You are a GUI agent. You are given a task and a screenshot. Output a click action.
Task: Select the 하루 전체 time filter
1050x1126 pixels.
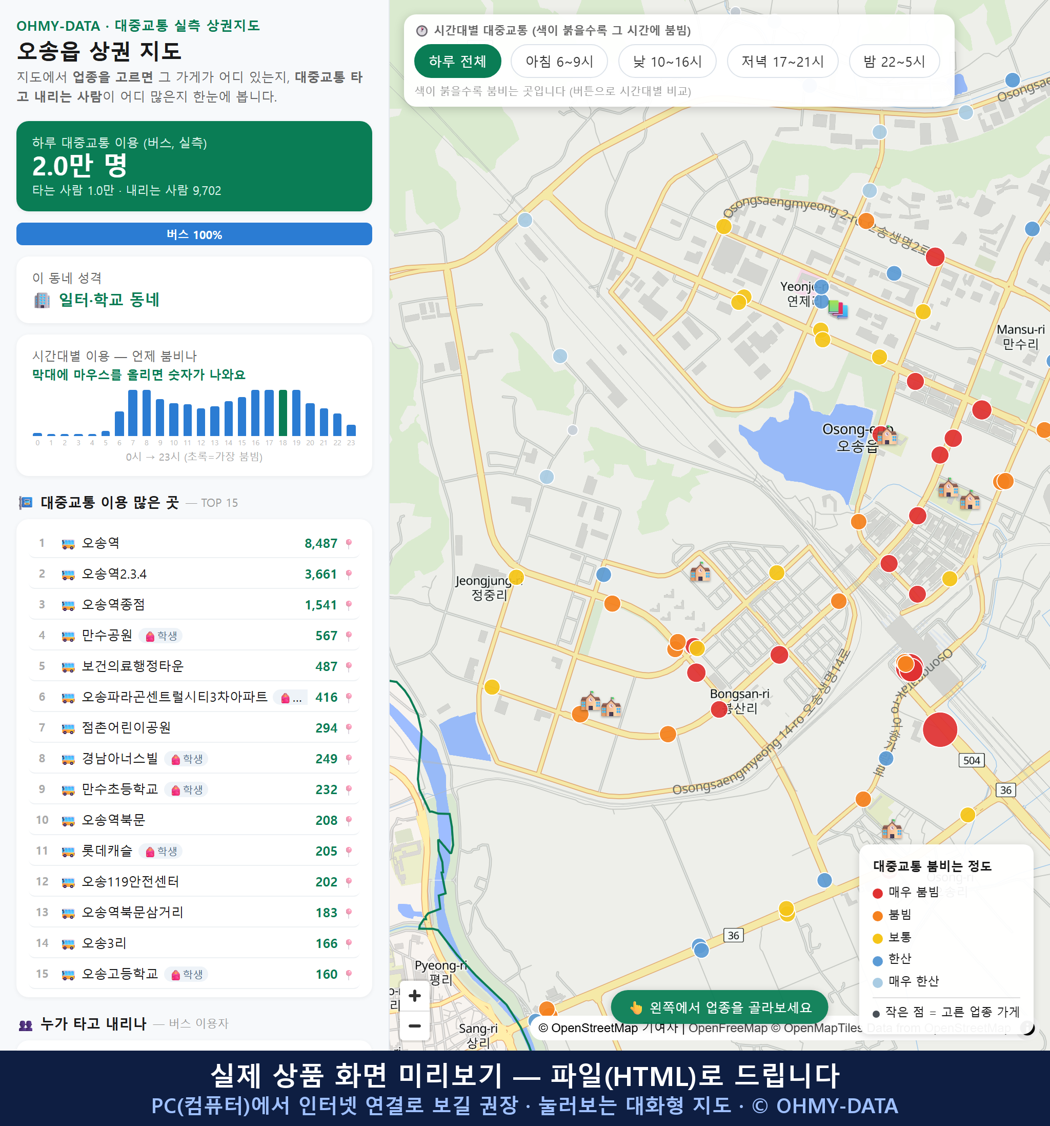pos(457,61)
